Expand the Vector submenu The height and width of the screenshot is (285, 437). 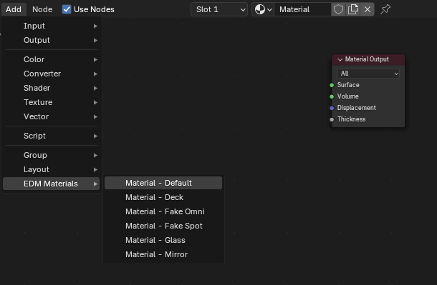click(52, 116)
